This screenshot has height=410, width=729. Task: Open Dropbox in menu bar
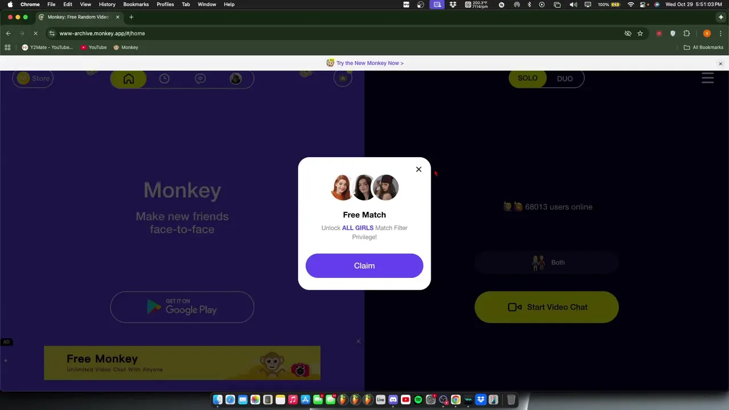pos(453,5)
